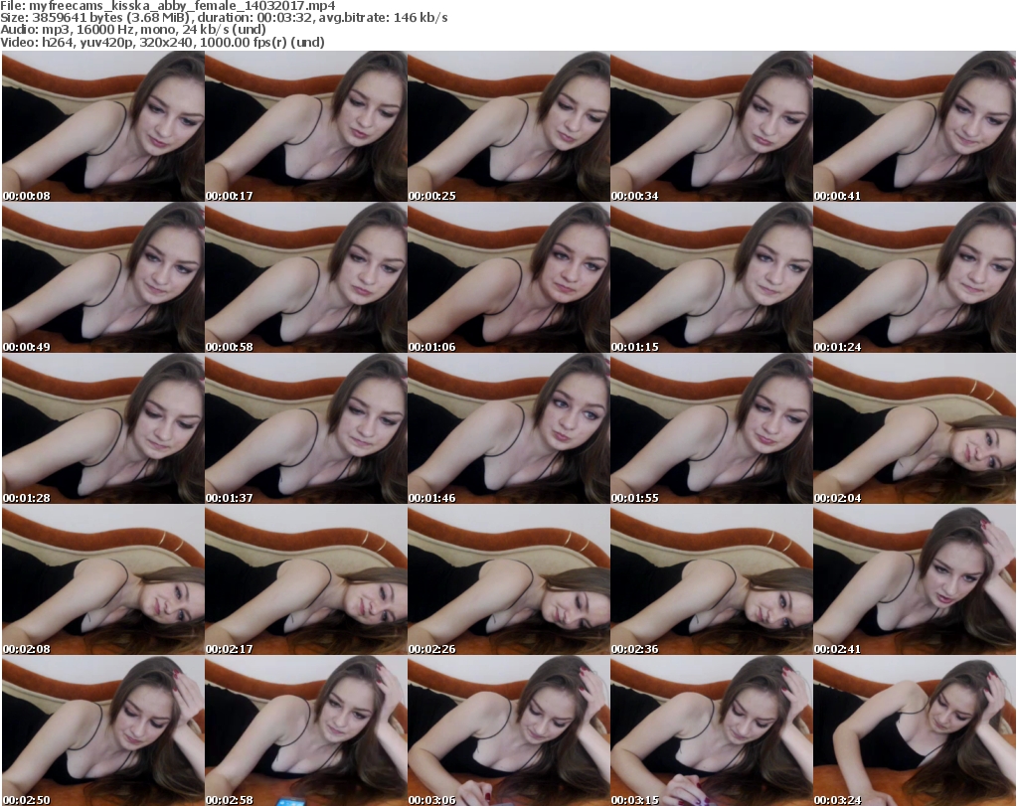This screenshot has height=806, width=1018.
Task: Open the frame timestamped 00:01:28
Action: pyautogui.click(x=103, y=429)
